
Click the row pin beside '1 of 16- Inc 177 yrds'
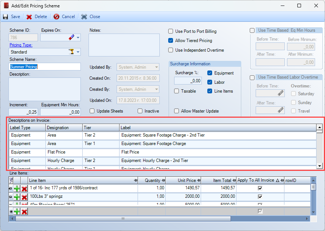(x=10, y=189)
